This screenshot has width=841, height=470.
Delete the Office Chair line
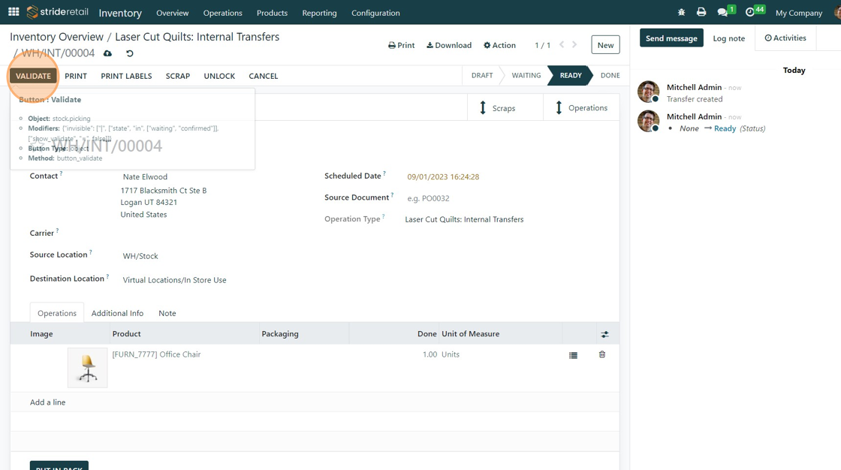pyautogui.click(x=602, y=354)
